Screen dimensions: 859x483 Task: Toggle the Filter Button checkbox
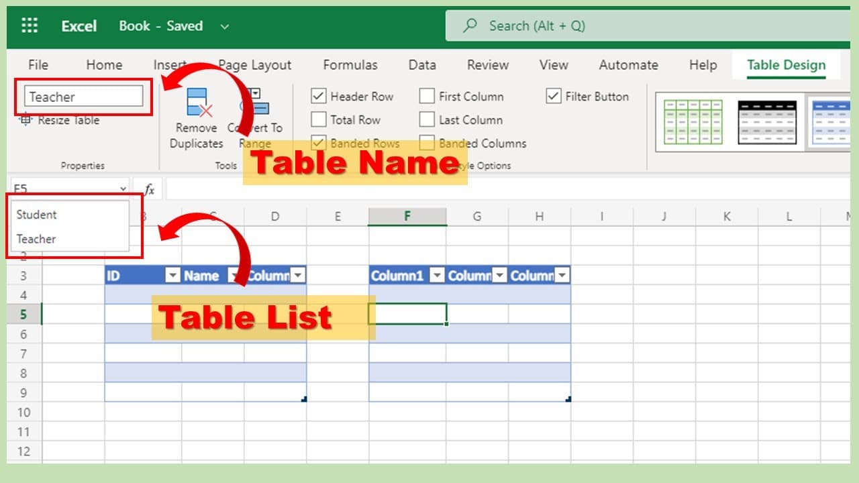click(554, 97)
